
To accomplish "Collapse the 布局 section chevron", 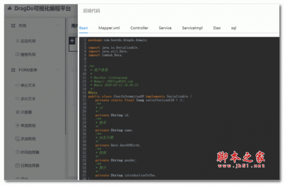I will (x=58, y=25).
